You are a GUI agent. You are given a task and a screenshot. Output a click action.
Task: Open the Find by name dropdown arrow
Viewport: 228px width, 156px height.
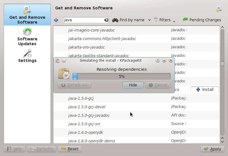[x=149, y=20]
